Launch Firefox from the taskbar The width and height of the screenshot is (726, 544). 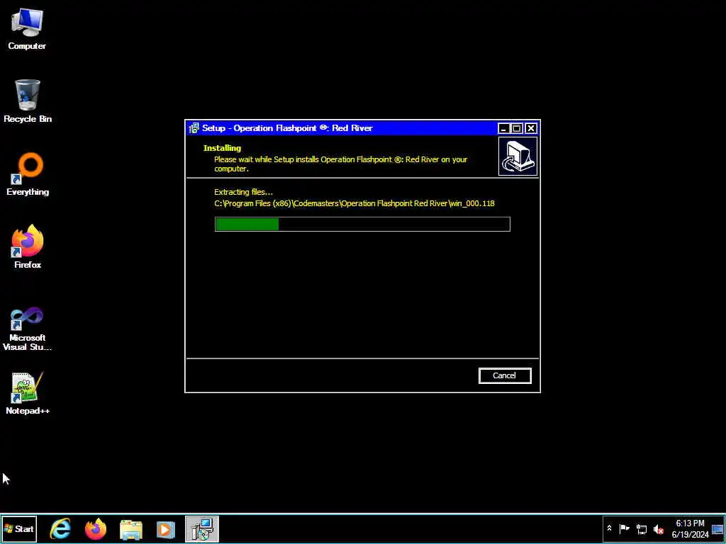pyautogui.click(x=96, y=528)
